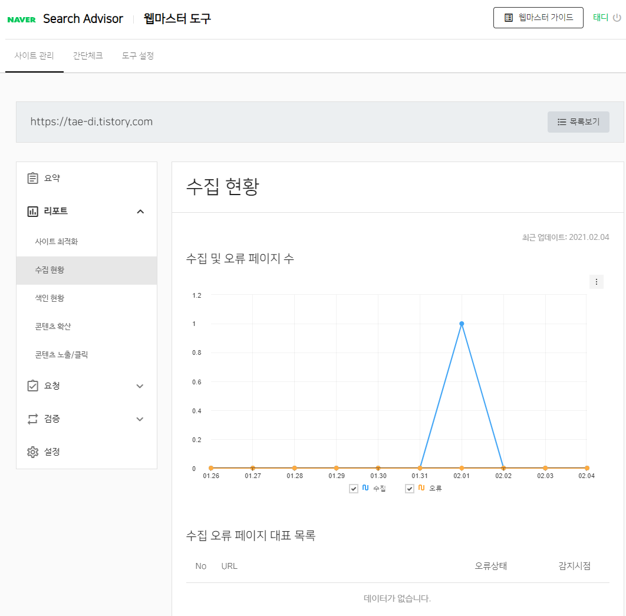Screen dimensions: 626x616
Task: Click the 요청 checkmark icon in sidebar
Action: (32, 386)
